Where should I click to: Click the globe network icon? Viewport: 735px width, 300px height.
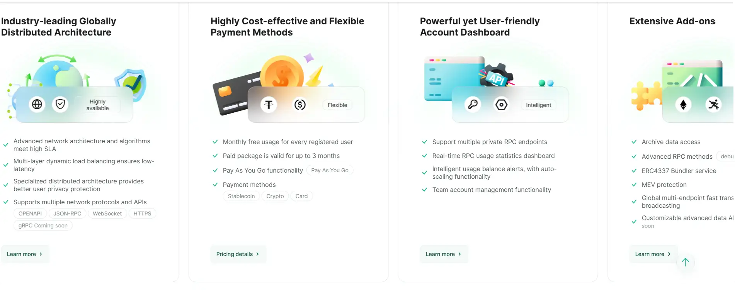[37, 104]
